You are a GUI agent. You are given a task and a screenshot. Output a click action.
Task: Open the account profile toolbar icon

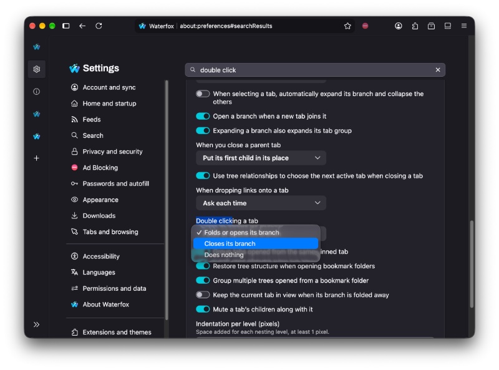398,26
